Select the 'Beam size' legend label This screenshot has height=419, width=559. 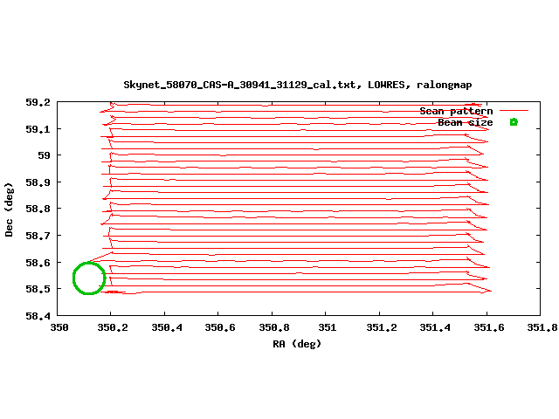[x=466, y=122]
